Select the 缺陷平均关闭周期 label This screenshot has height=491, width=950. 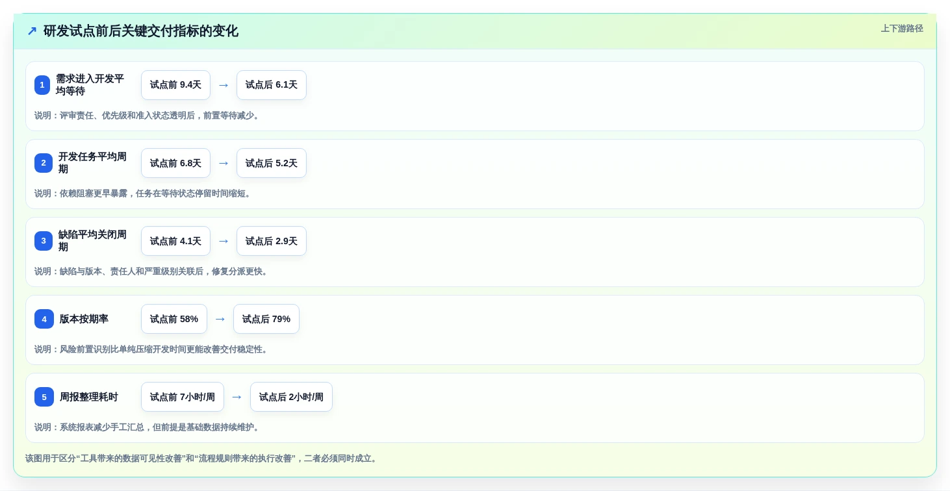click(92, 241)
